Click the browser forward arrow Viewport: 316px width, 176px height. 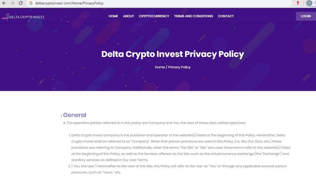click(12, 3)
